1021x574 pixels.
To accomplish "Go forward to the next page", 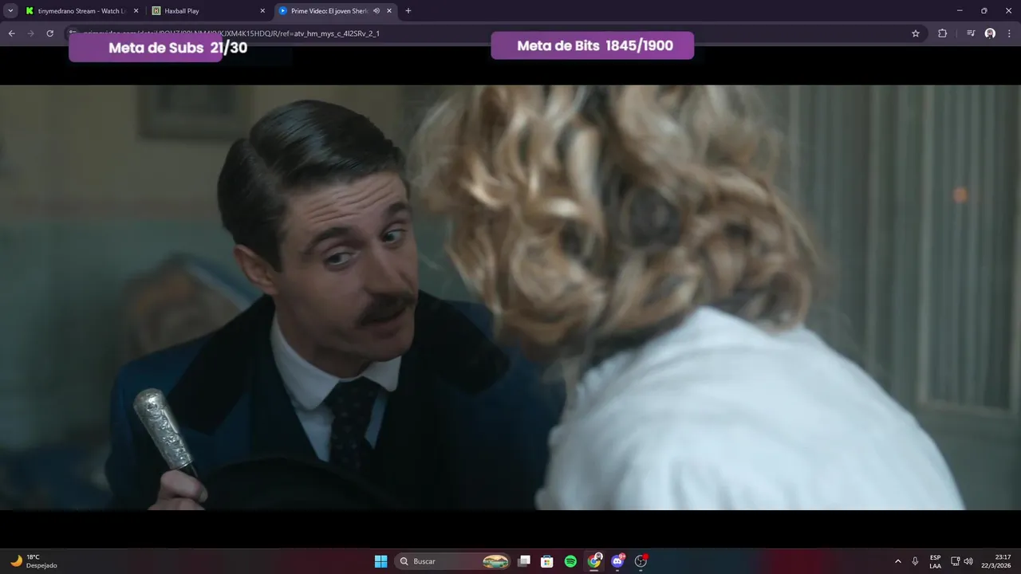I will (31, 33).
